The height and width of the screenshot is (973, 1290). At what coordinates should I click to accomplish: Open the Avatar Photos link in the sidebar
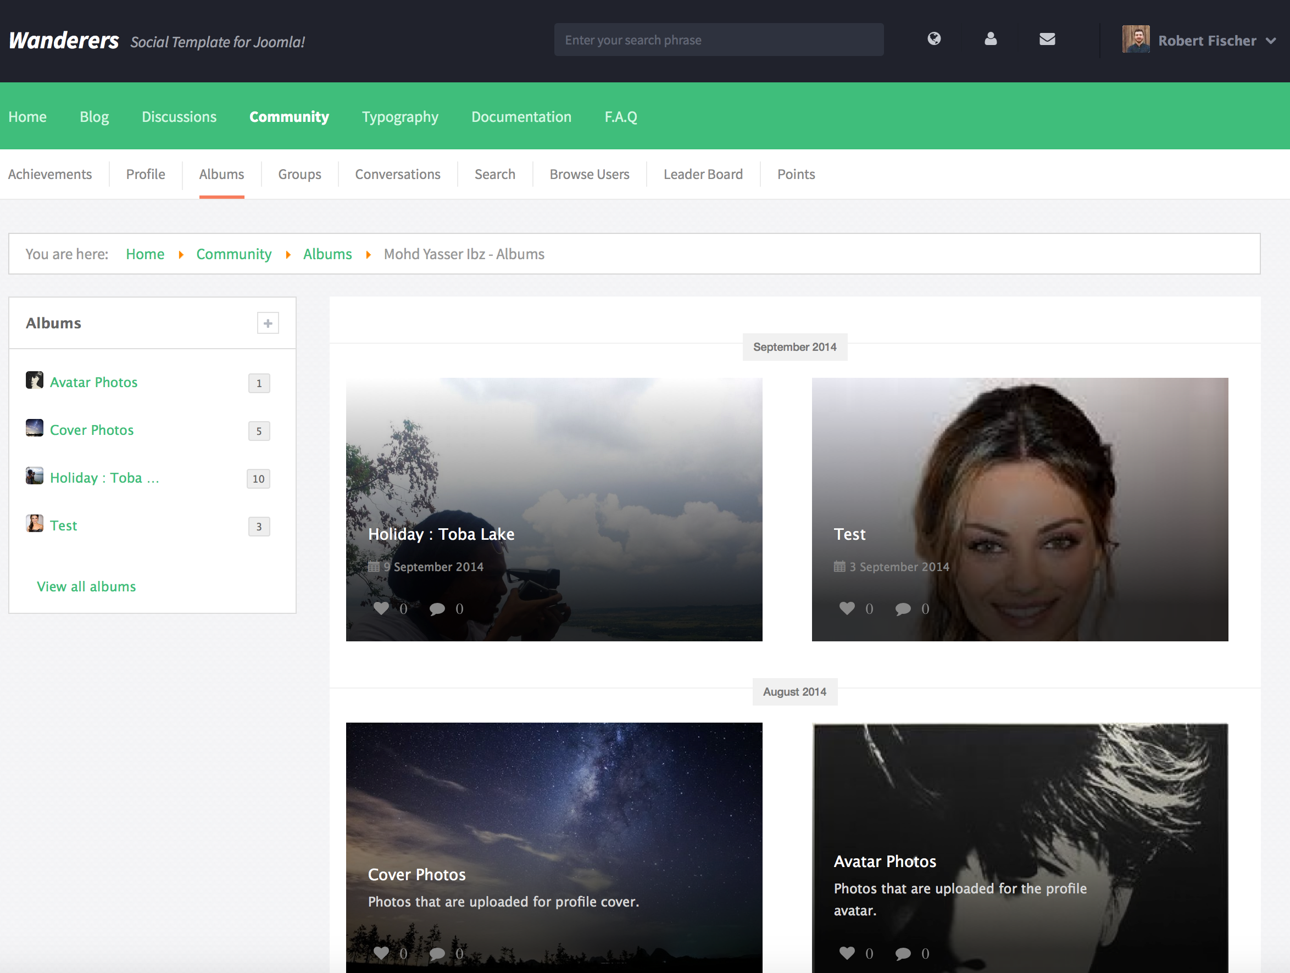[x=94, y=382]
